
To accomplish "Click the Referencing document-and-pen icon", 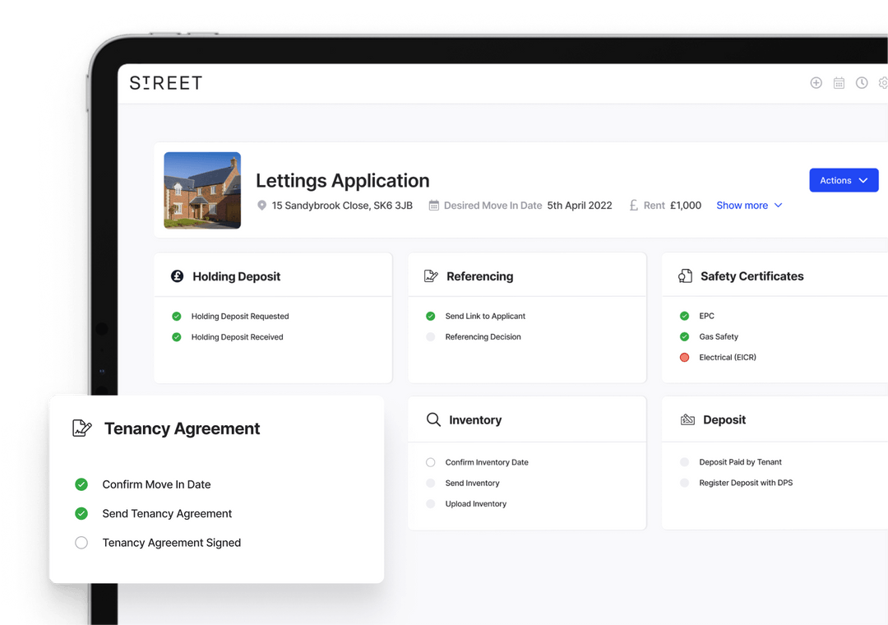I will click(431, 276).
